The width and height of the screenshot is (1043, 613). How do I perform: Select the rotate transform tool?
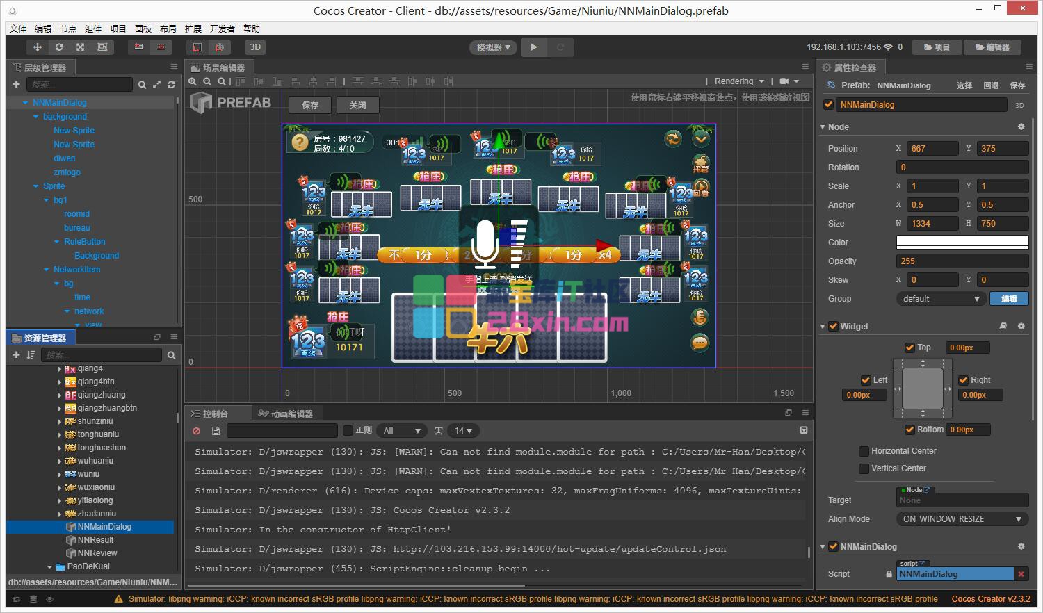59,47
